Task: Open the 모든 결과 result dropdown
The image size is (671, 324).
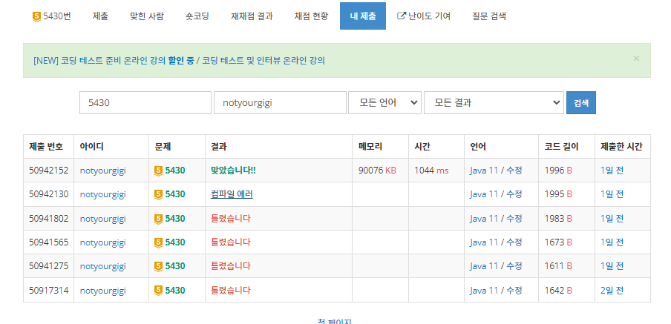Action: pos(494,102)
